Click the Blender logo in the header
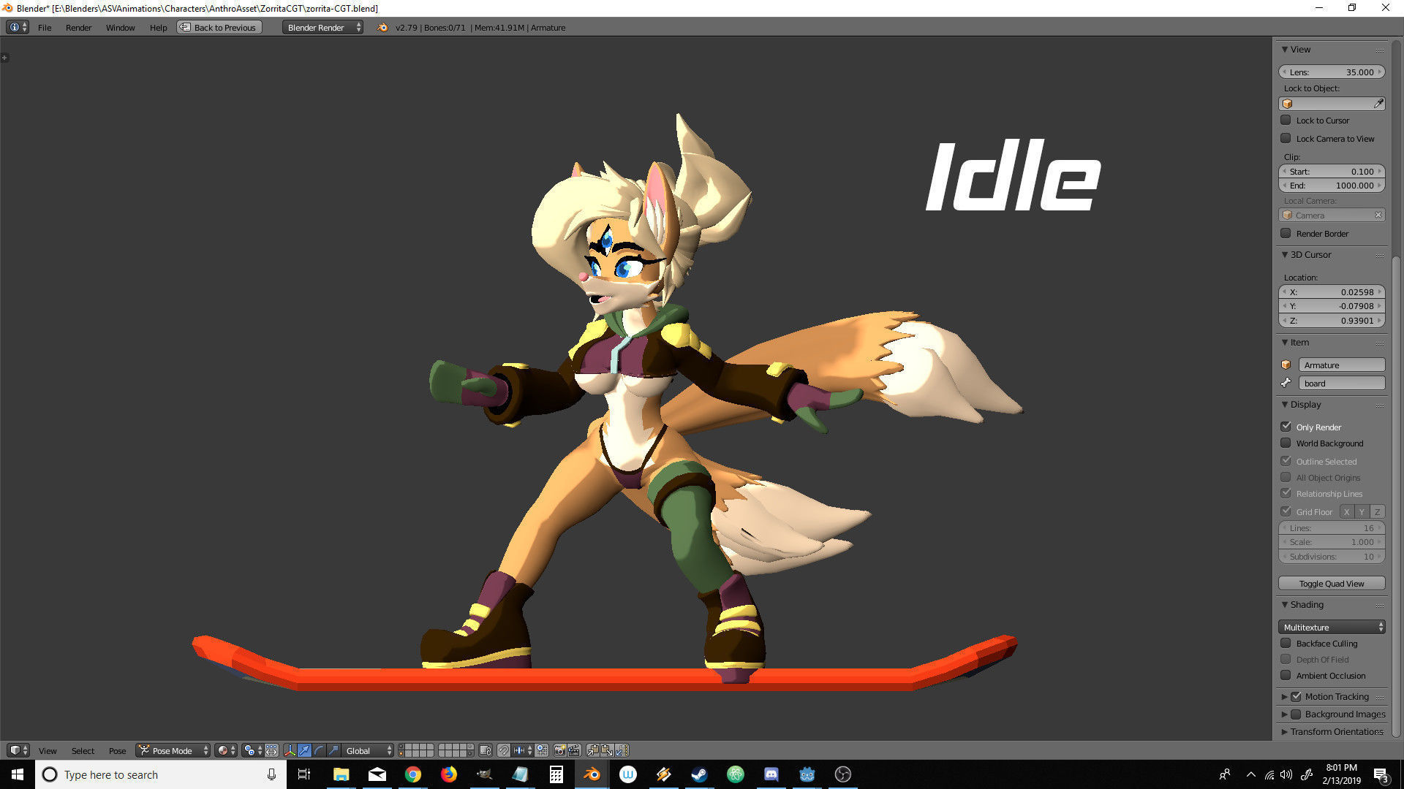This screenshot has height=789, width=1404. (382, 27)
